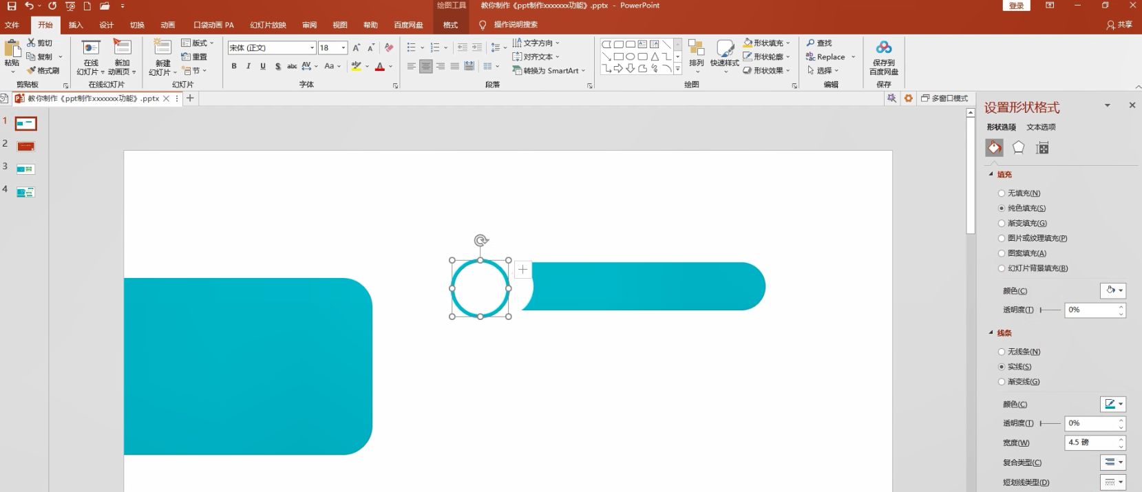The height and width of the screenshot is (492, 1142).
Task: Collapse the Fill (填充) section
Action: [991, 175]
